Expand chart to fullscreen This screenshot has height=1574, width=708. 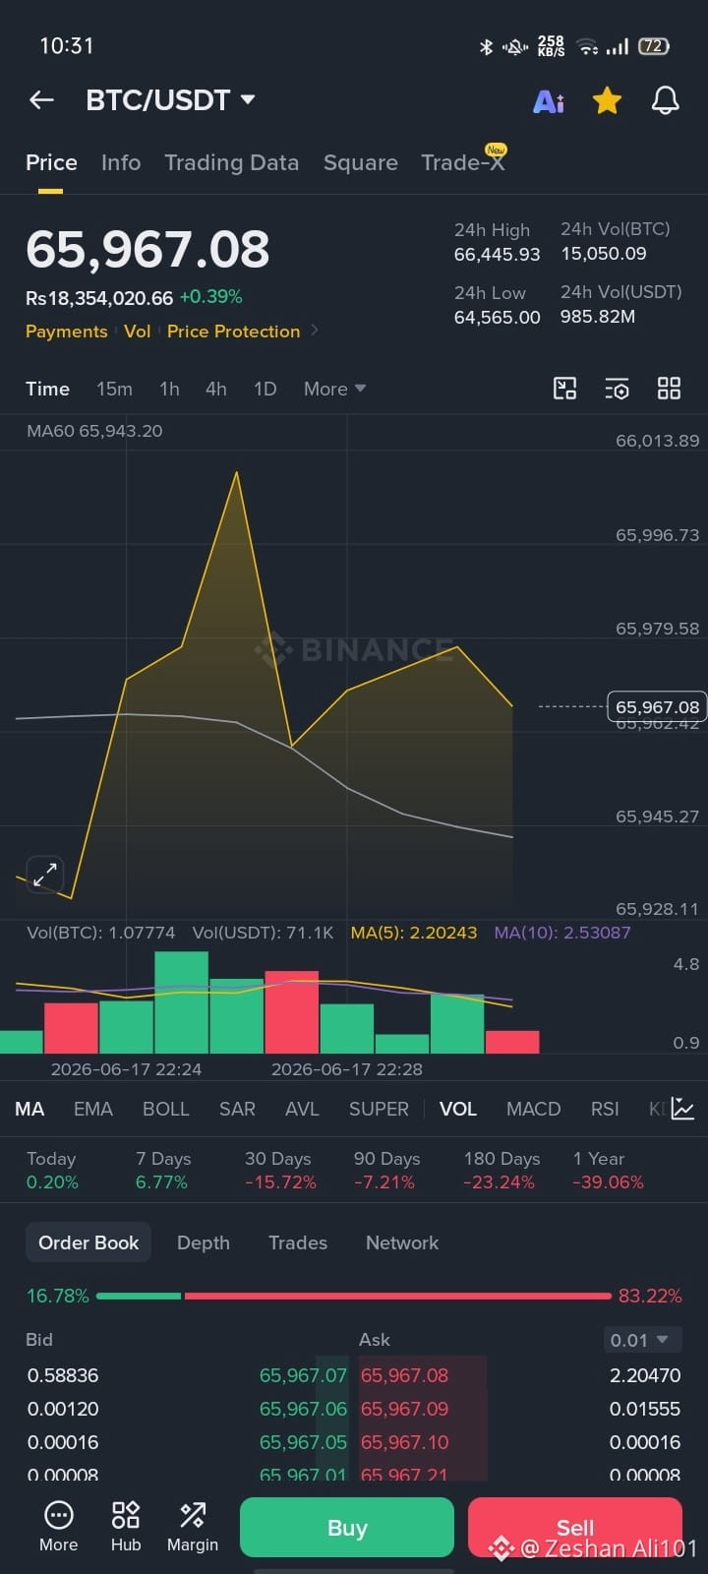pyautogui.click(x=44, y=875)
